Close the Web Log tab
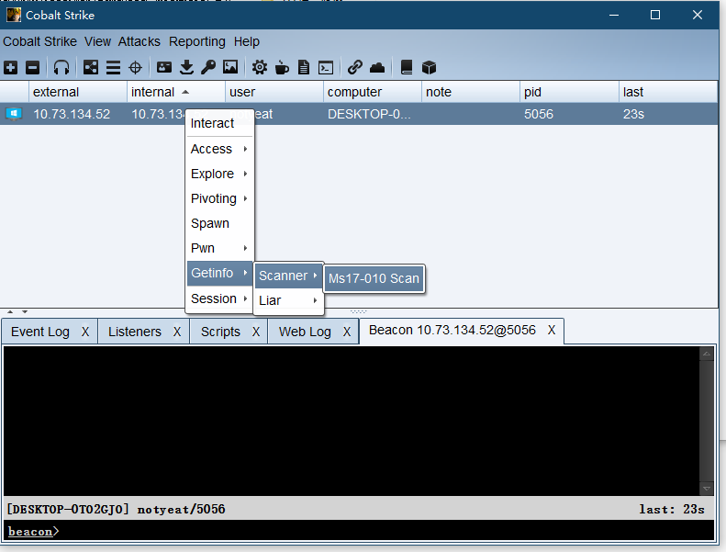 coord(347,332)
